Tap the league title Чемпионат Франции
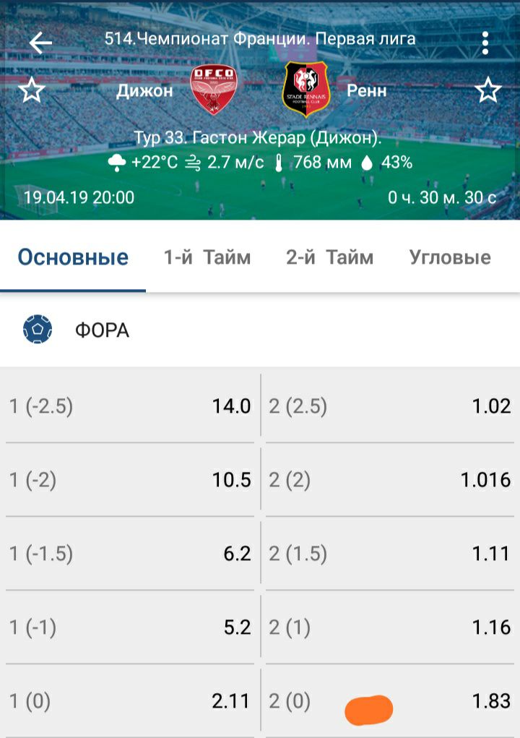 [x=260, y=39]
